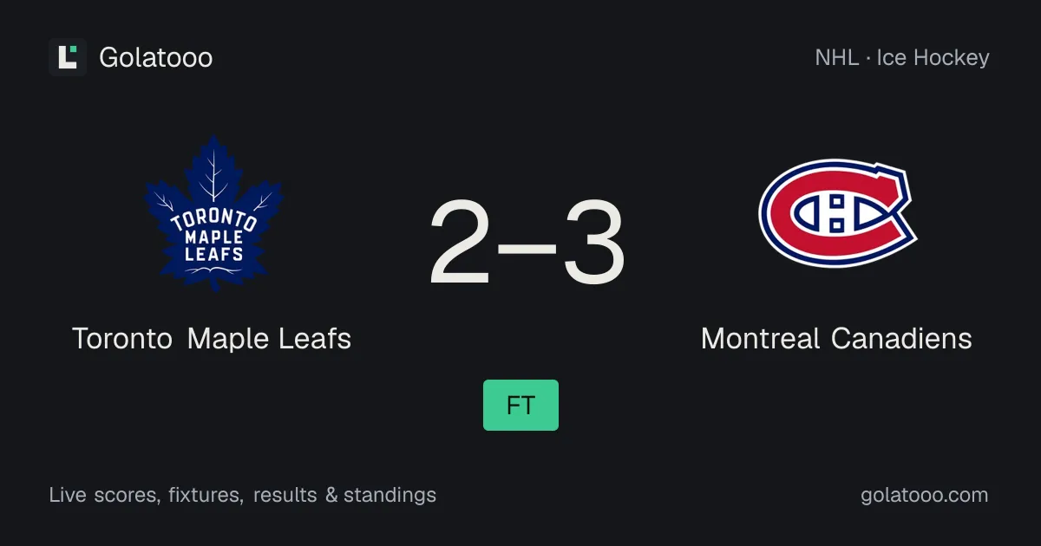Open the golatooo.com website link
The height and width of the screenshot is (546, 1041).
924,495
